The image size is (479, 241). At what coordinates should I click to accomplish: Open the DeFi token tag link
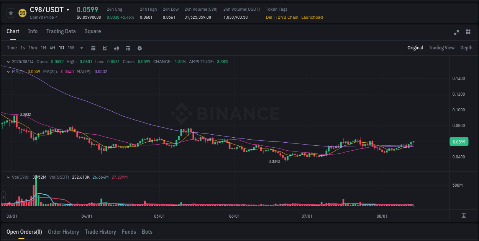tap(270, 17)
